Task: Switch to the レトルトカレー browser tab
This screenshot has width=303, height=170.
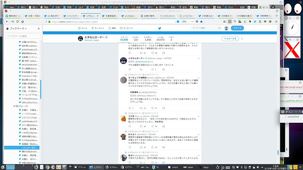Action: click(x=187, y=16)
